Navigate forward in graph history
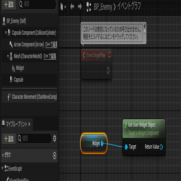This screenshot has height=181, width=181. coord(80,7)
